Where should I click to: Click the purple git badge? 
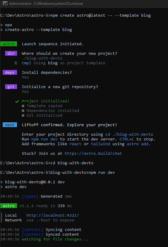click(x=11, y=87)
